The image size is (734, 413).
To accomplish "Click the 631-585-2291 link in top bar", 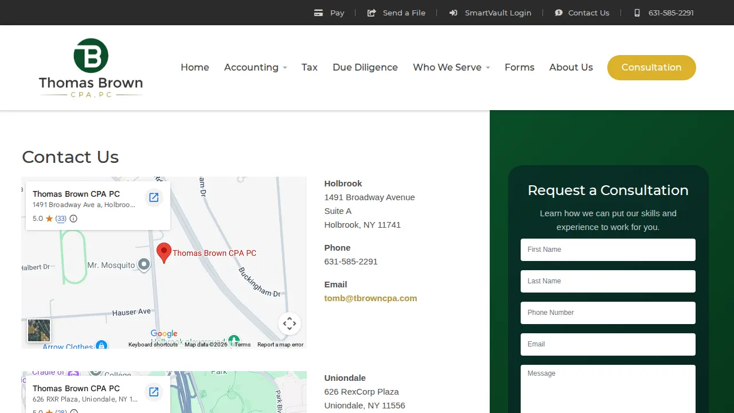I will (671, 13).
